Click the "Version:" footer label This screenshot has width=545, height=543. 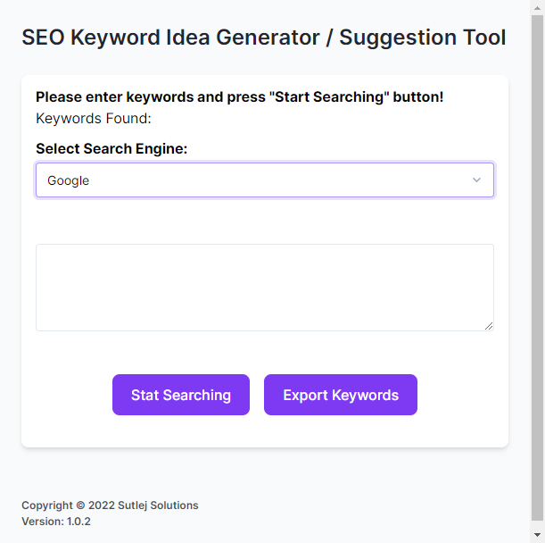tap(42, 522)
